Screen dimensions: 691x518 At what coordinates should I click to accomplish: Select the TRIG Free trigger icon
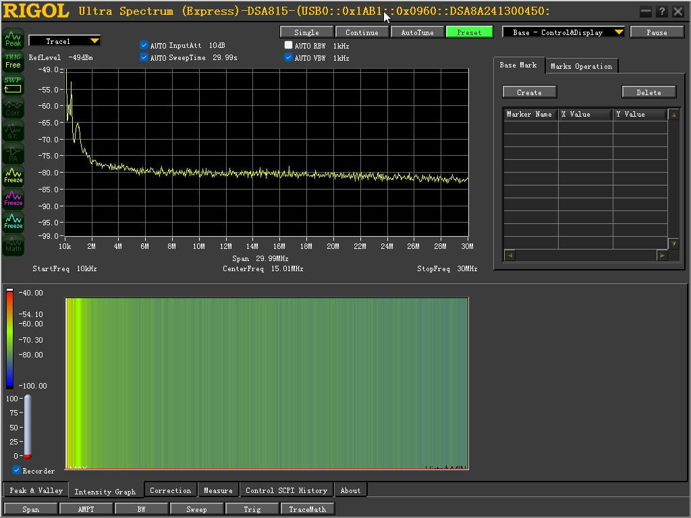point(13,61)
